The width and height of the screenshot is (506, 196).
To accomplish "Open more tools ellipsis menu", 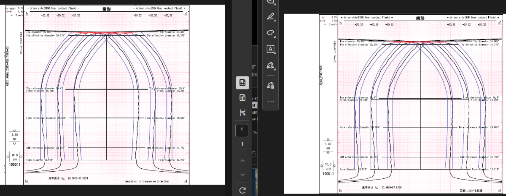I will click(271, 102).
